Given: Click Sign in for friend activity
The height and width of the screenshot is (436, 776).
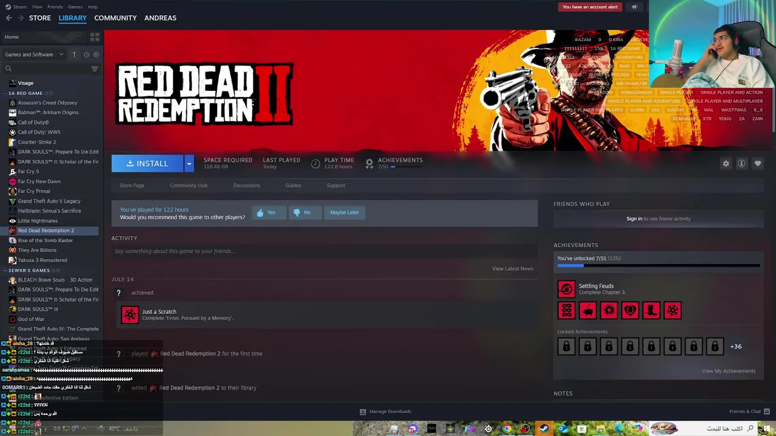Looking at the screenshot, I should tap(634, 219).
